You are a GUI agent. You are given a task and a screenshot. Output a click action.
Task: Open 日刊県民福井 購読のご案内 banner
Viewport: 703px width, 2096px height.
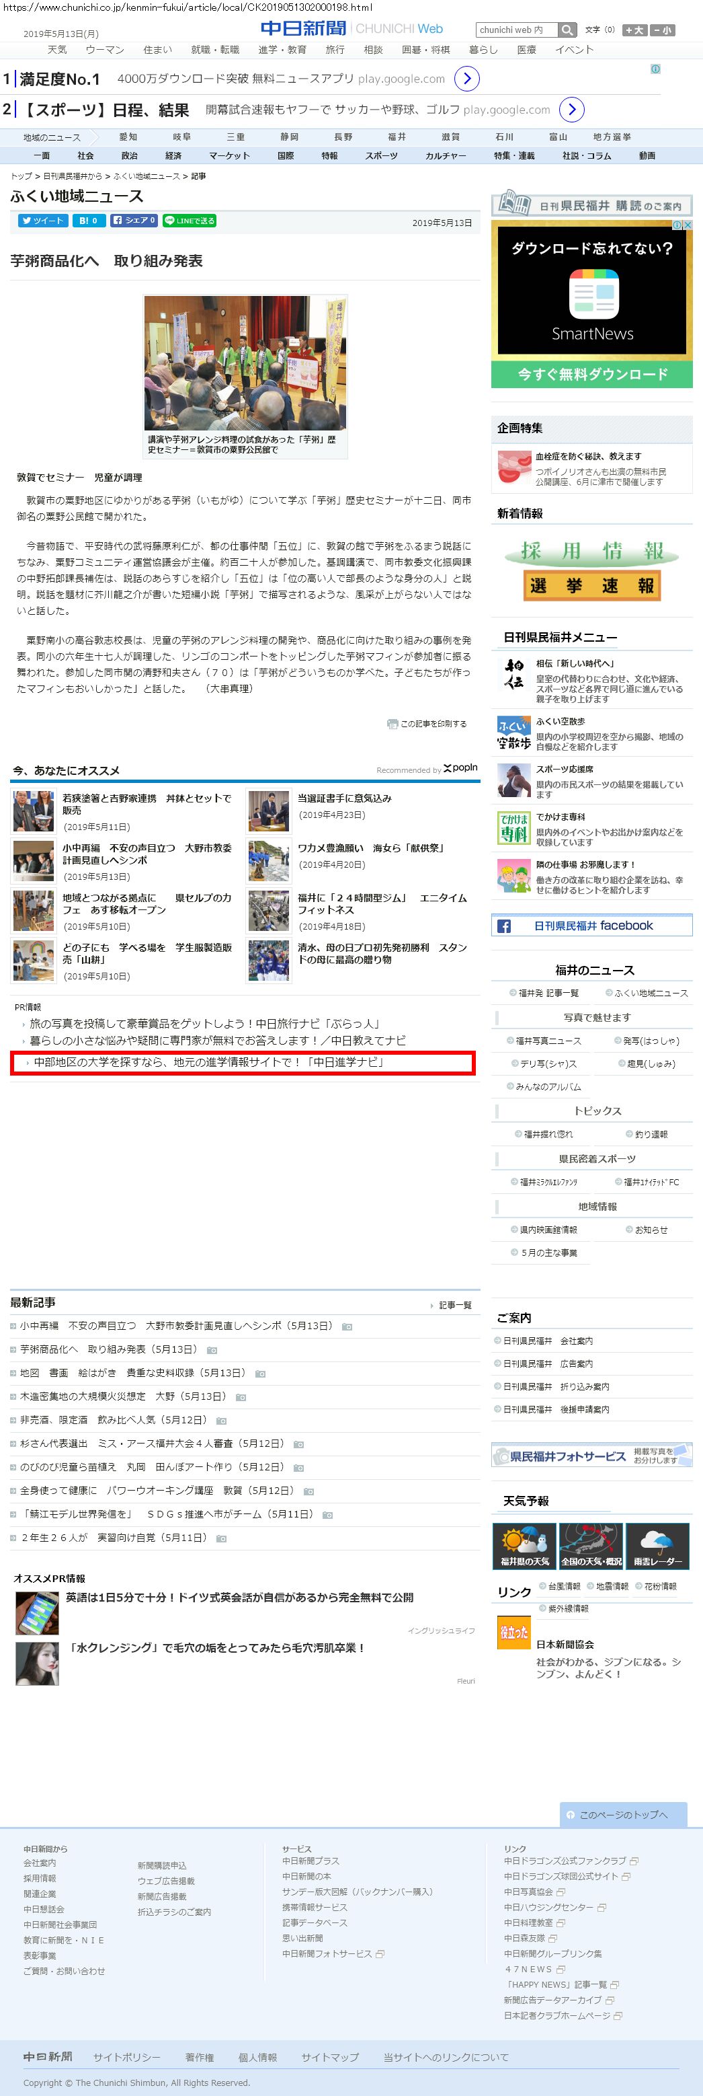point(591,202)
